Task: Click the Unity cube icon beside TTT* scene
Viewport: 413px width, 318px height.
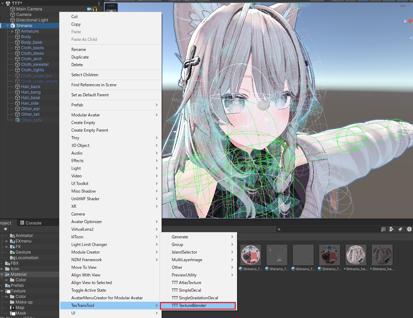Action: (8, 3)
